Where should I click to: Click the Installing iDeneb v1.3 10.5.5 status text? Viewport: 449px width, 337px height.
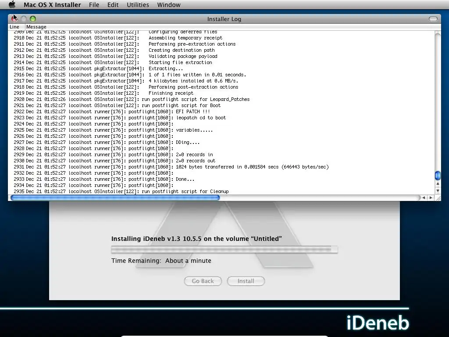tap(196, 239)
